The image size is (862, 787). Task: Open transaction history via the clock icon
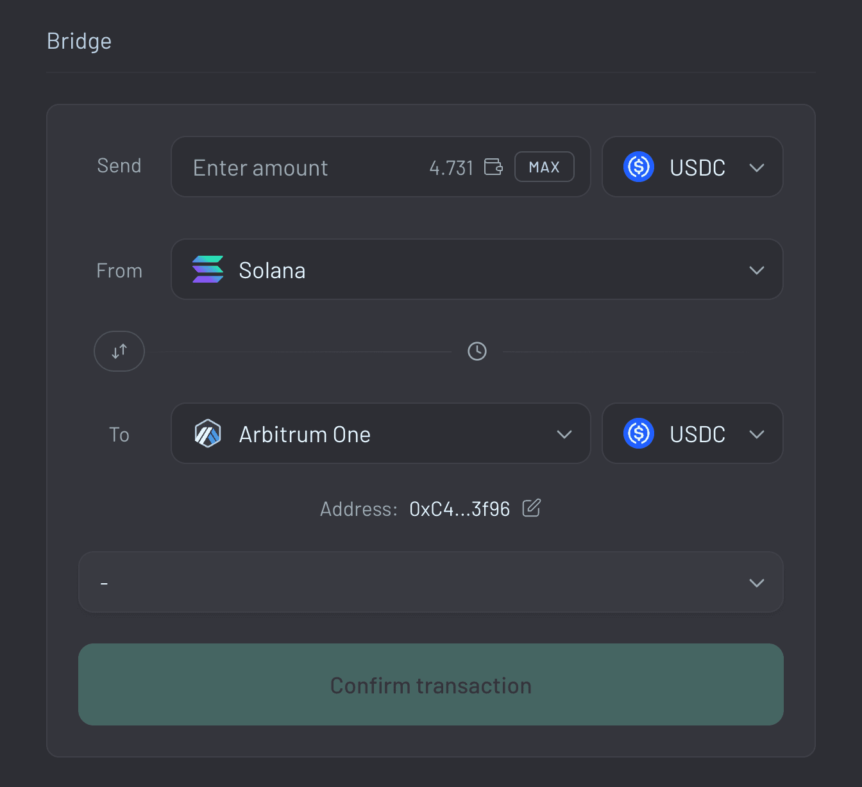[477, 351]
